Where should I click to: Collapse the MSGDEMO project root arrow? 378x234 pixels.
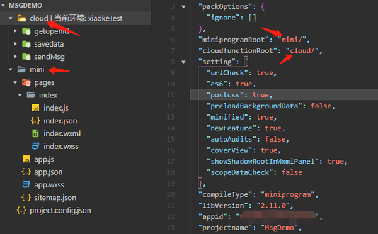3,5
